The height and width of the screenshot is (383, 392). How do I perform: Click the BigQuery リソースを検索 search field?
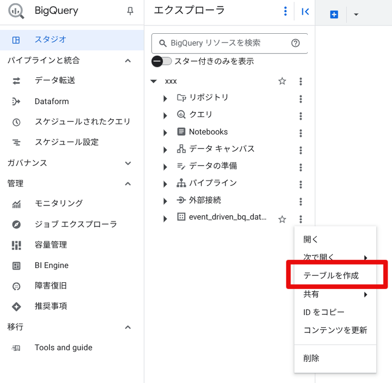pos(229,44)
